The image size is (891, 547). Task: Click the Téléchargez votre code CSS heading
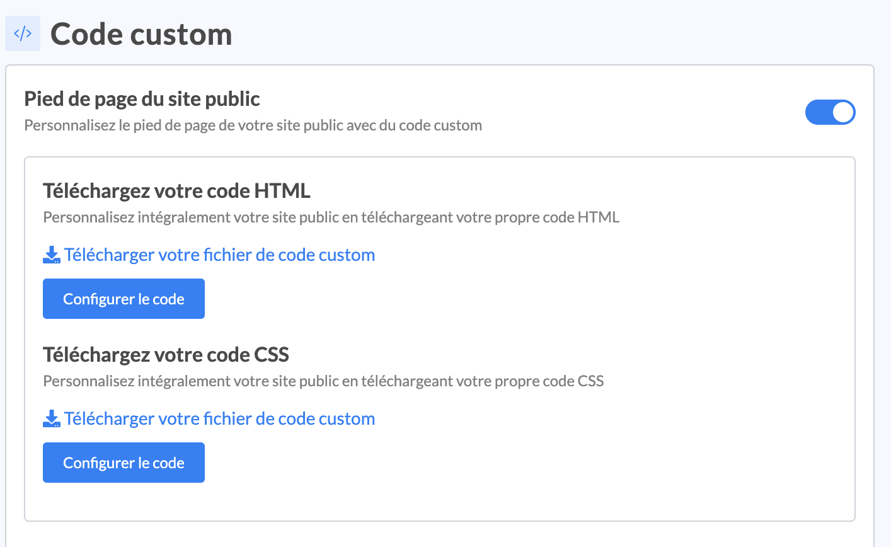click(166, 355)
